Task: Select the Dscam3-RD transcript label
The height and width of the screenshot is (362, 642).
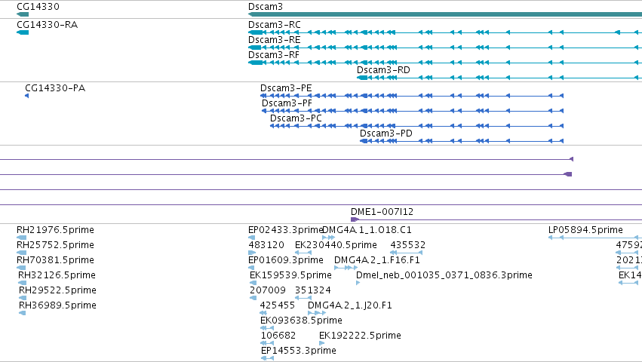Action: click(x=383, y=70)
